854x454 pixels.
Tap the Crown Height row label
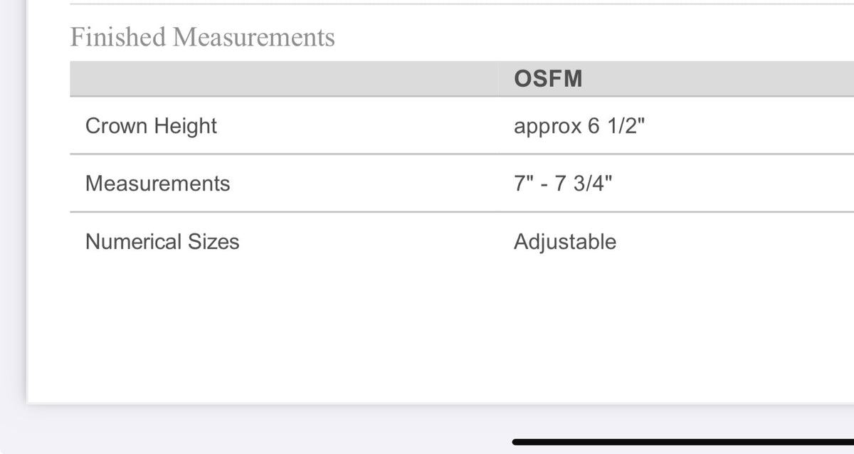click(x=151, y=126)
